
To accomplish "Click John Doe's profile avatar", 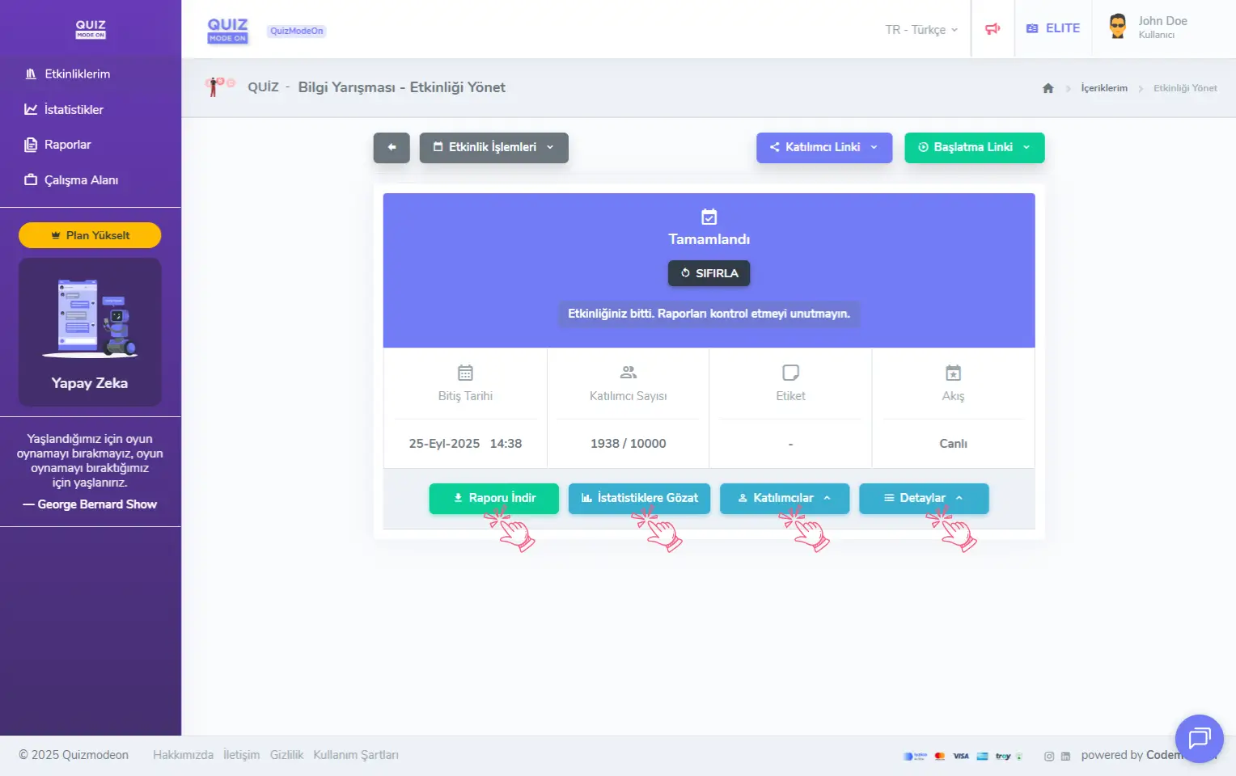I will point(1118,27).
